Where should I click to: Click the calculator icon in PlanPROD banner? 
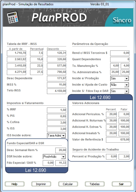point(13,17)
